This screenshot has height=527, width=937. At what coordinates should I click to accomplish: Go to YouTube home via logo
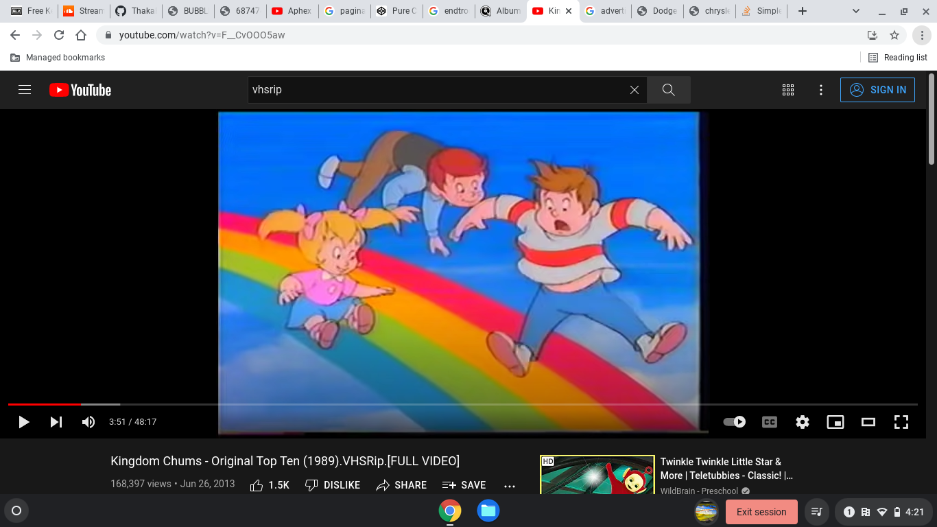80,90
